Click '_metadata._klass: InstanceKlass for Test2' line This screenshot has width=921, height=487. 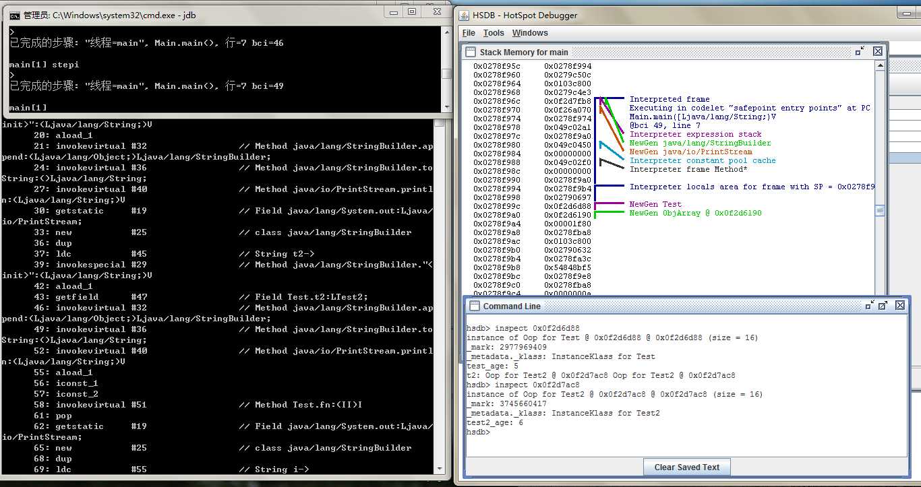pos(563,413)
